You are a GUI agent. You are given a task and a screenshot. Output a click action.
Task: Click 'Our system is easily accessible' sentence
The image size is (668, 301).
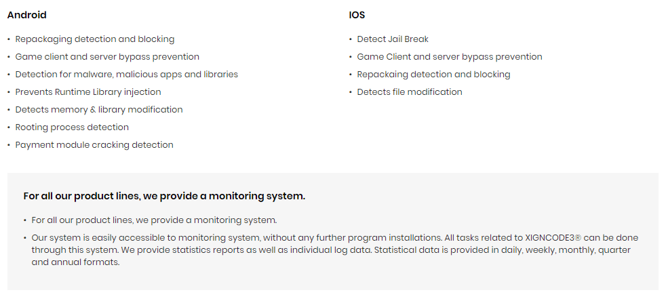(237, 237)
